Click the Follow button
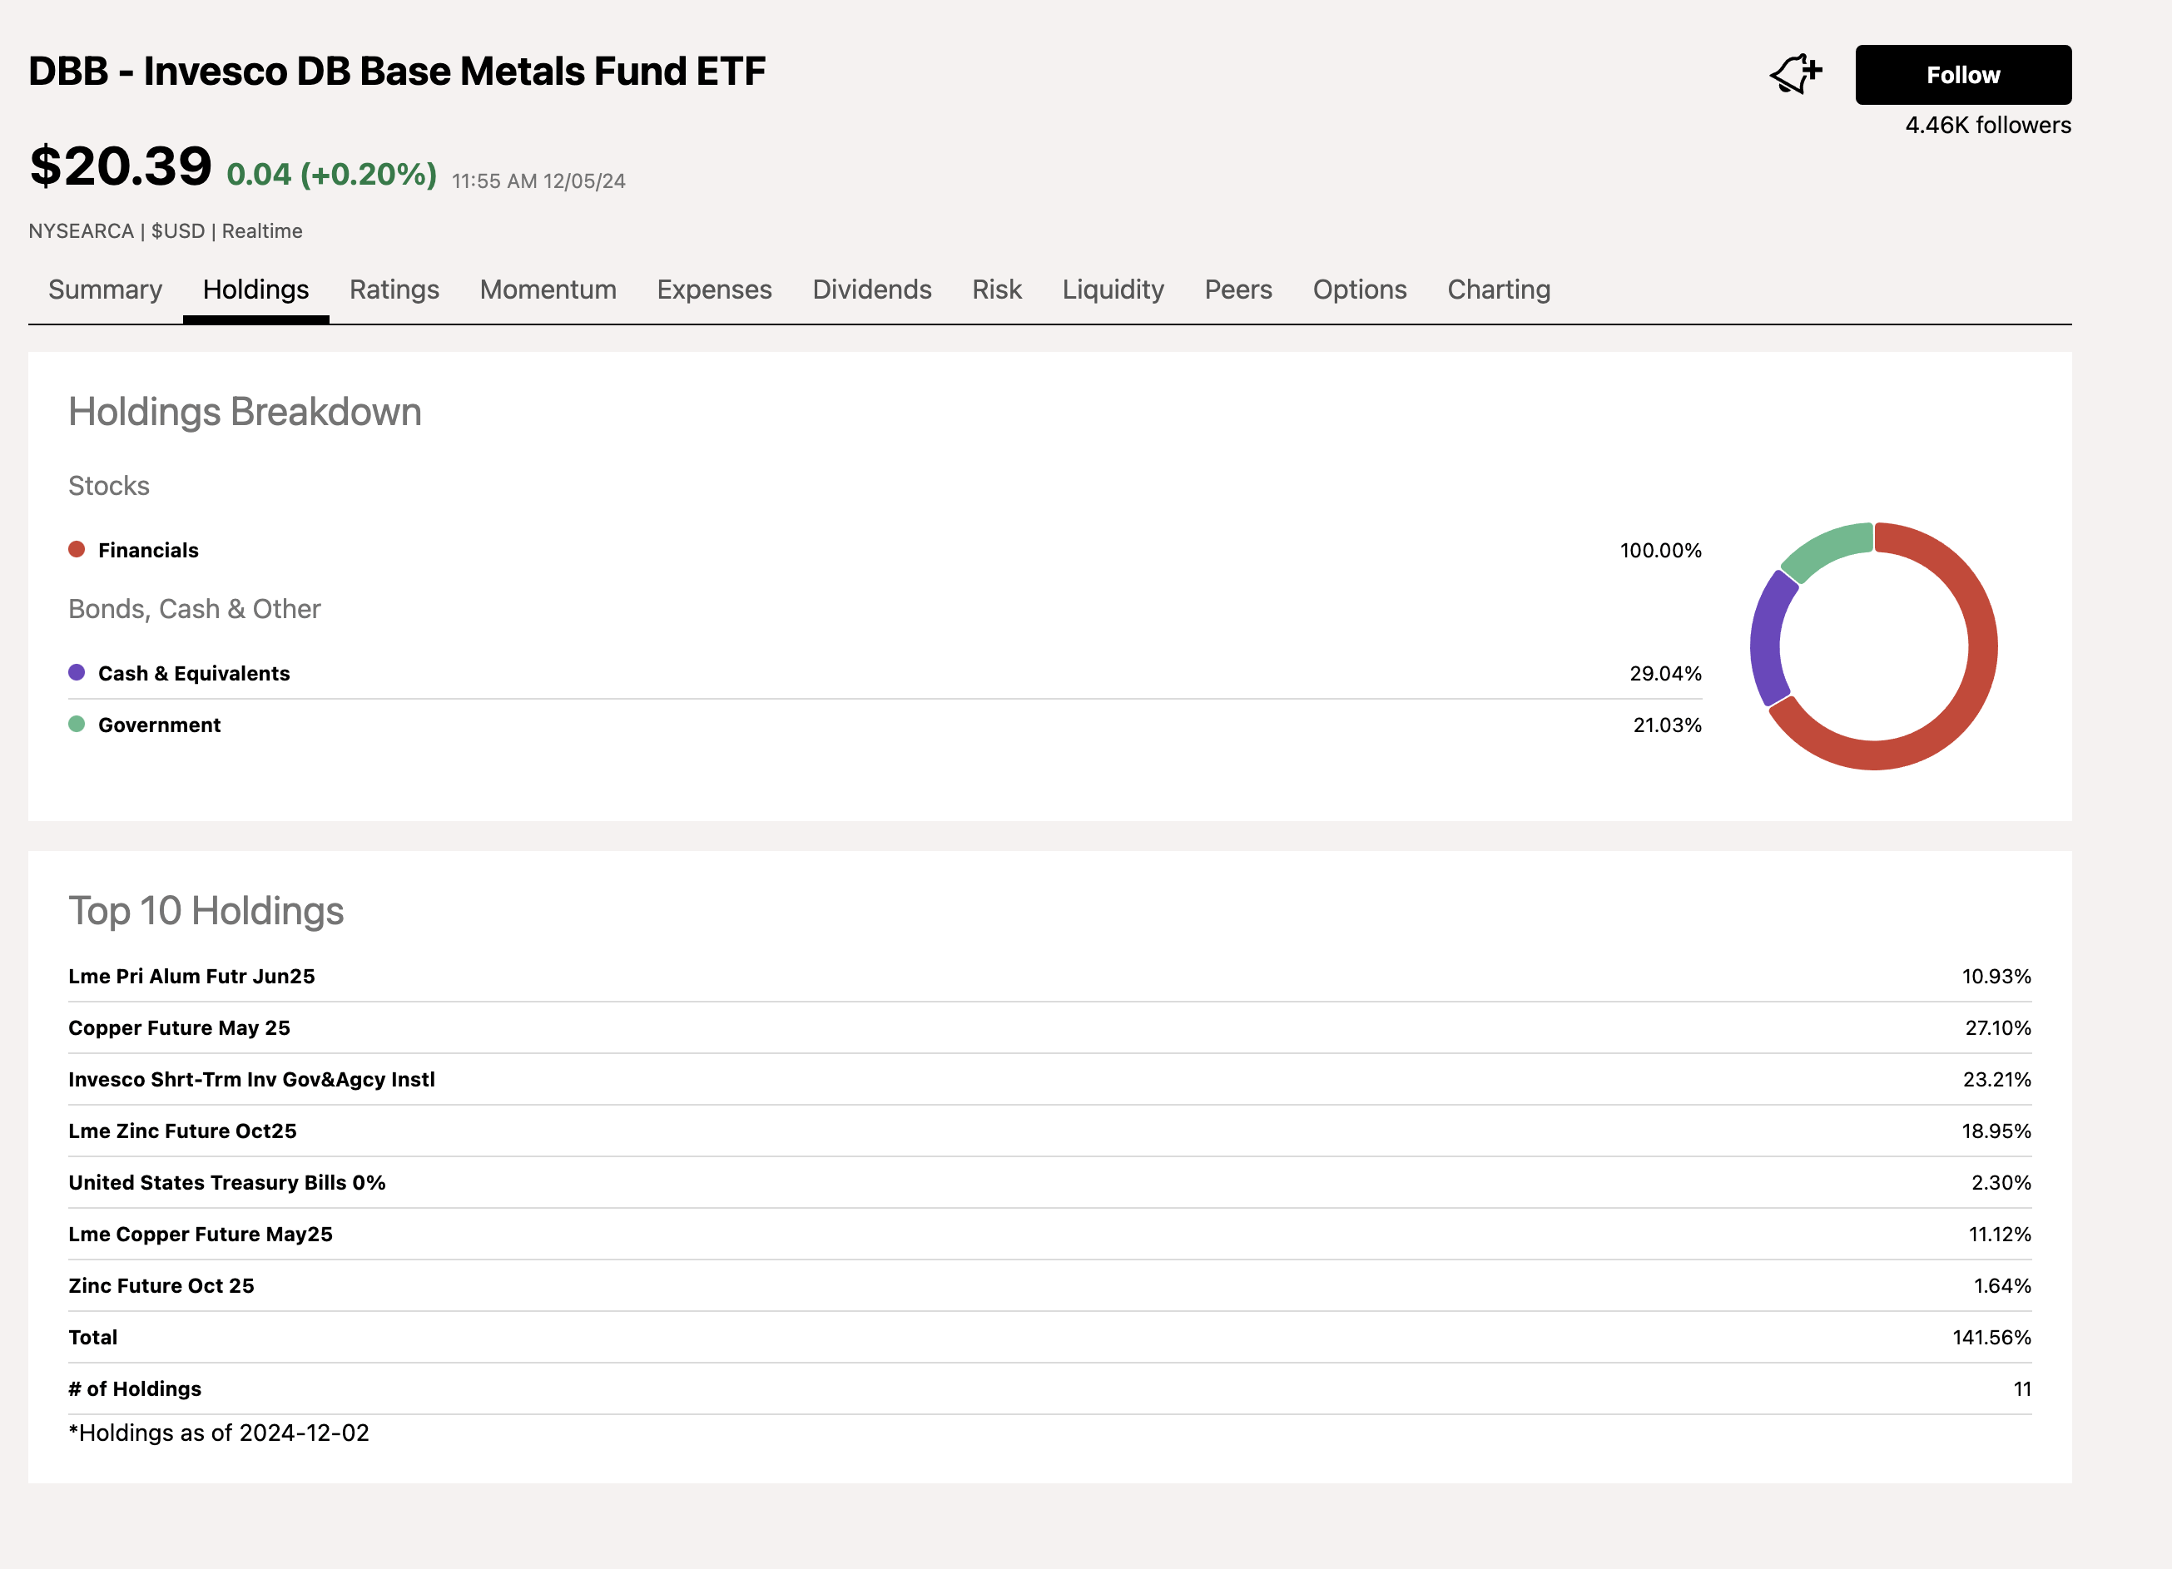Viewport: 2172px width, 1569px height. coord(1962,74)
